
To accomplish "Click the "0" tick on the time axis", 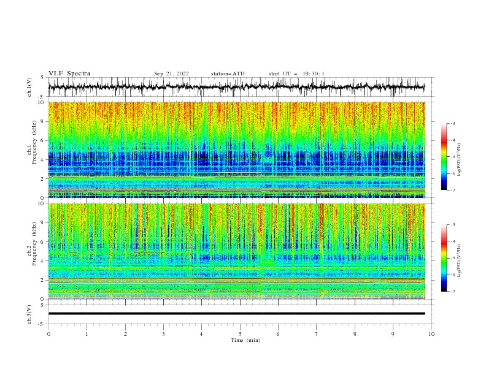I will tap(48, 334).
